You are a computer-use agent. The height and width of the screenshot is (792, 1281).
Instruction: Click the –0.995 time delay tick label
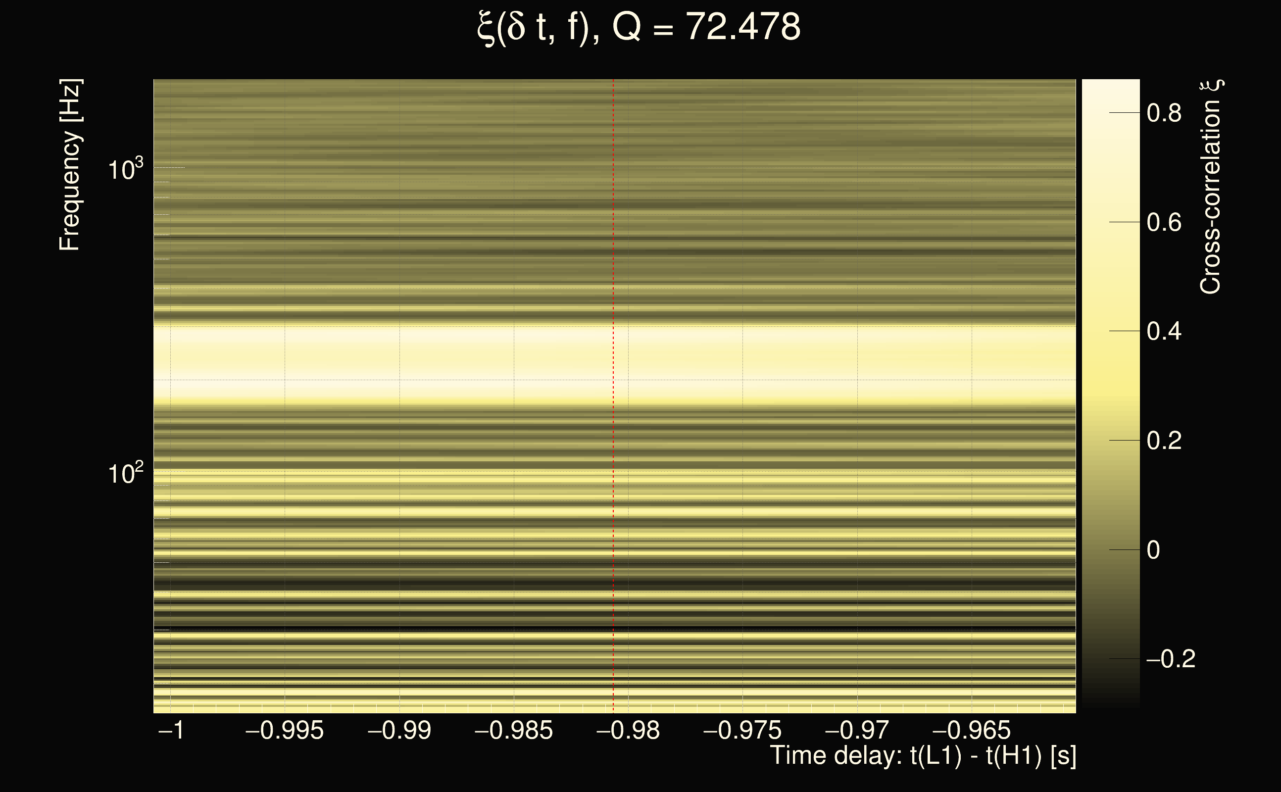pyautogui.click(x=285, y=730)
